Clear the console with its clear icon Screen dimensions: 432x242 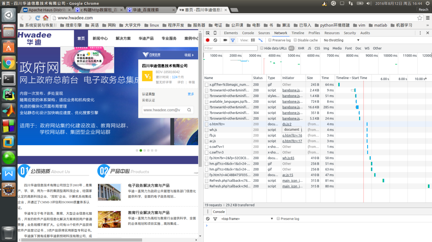click(x=208, y=219)
